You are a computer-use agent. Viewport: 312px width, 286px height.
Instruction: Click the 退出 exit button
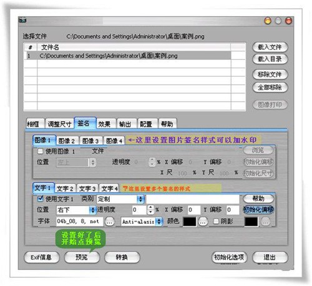click(x=270, y=257)
